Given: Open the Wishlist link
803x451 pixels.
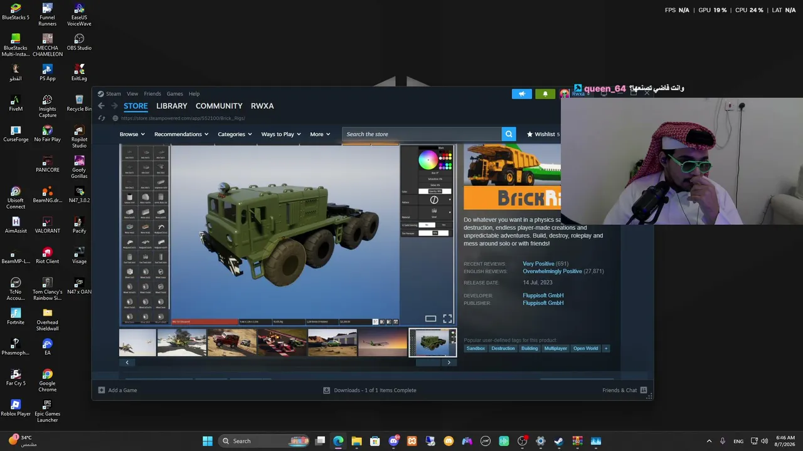Looking at the screenshot, I should 543,134.
